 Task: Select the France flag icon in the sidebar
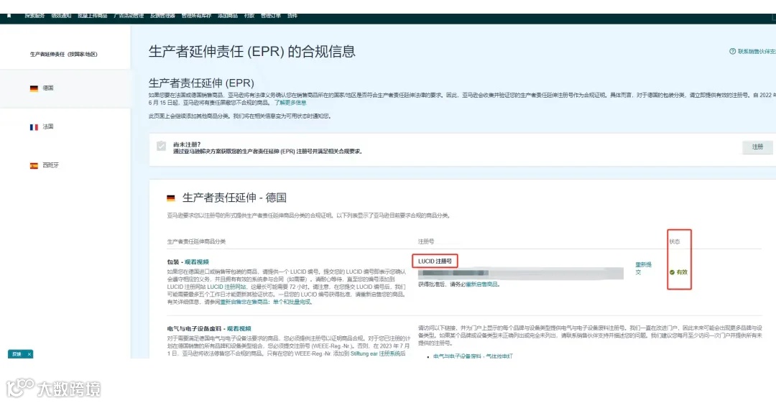34,127
